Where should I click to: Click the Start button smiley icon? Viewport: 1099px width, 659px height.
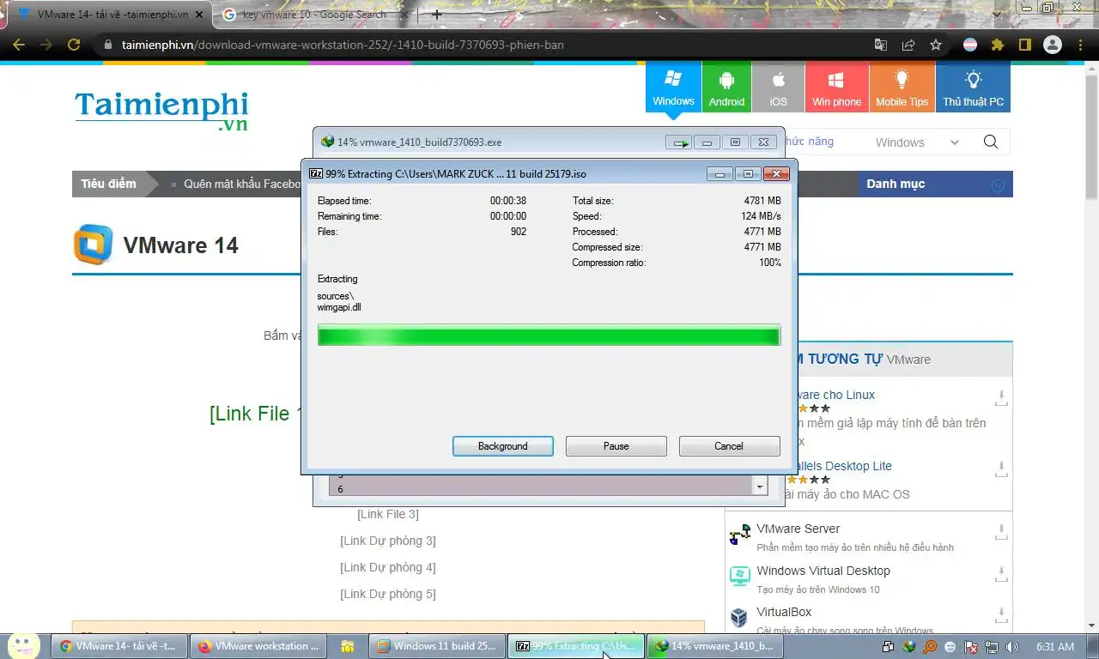[x=23, y=645]
